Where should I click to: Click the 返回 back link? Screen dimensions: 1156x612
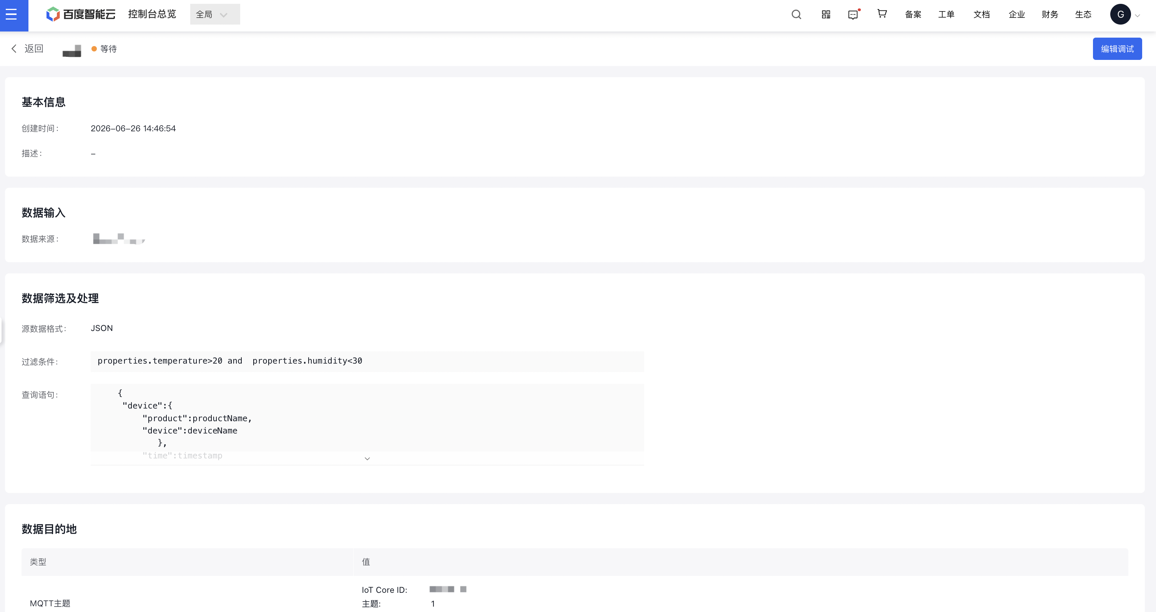pos(34,48)
